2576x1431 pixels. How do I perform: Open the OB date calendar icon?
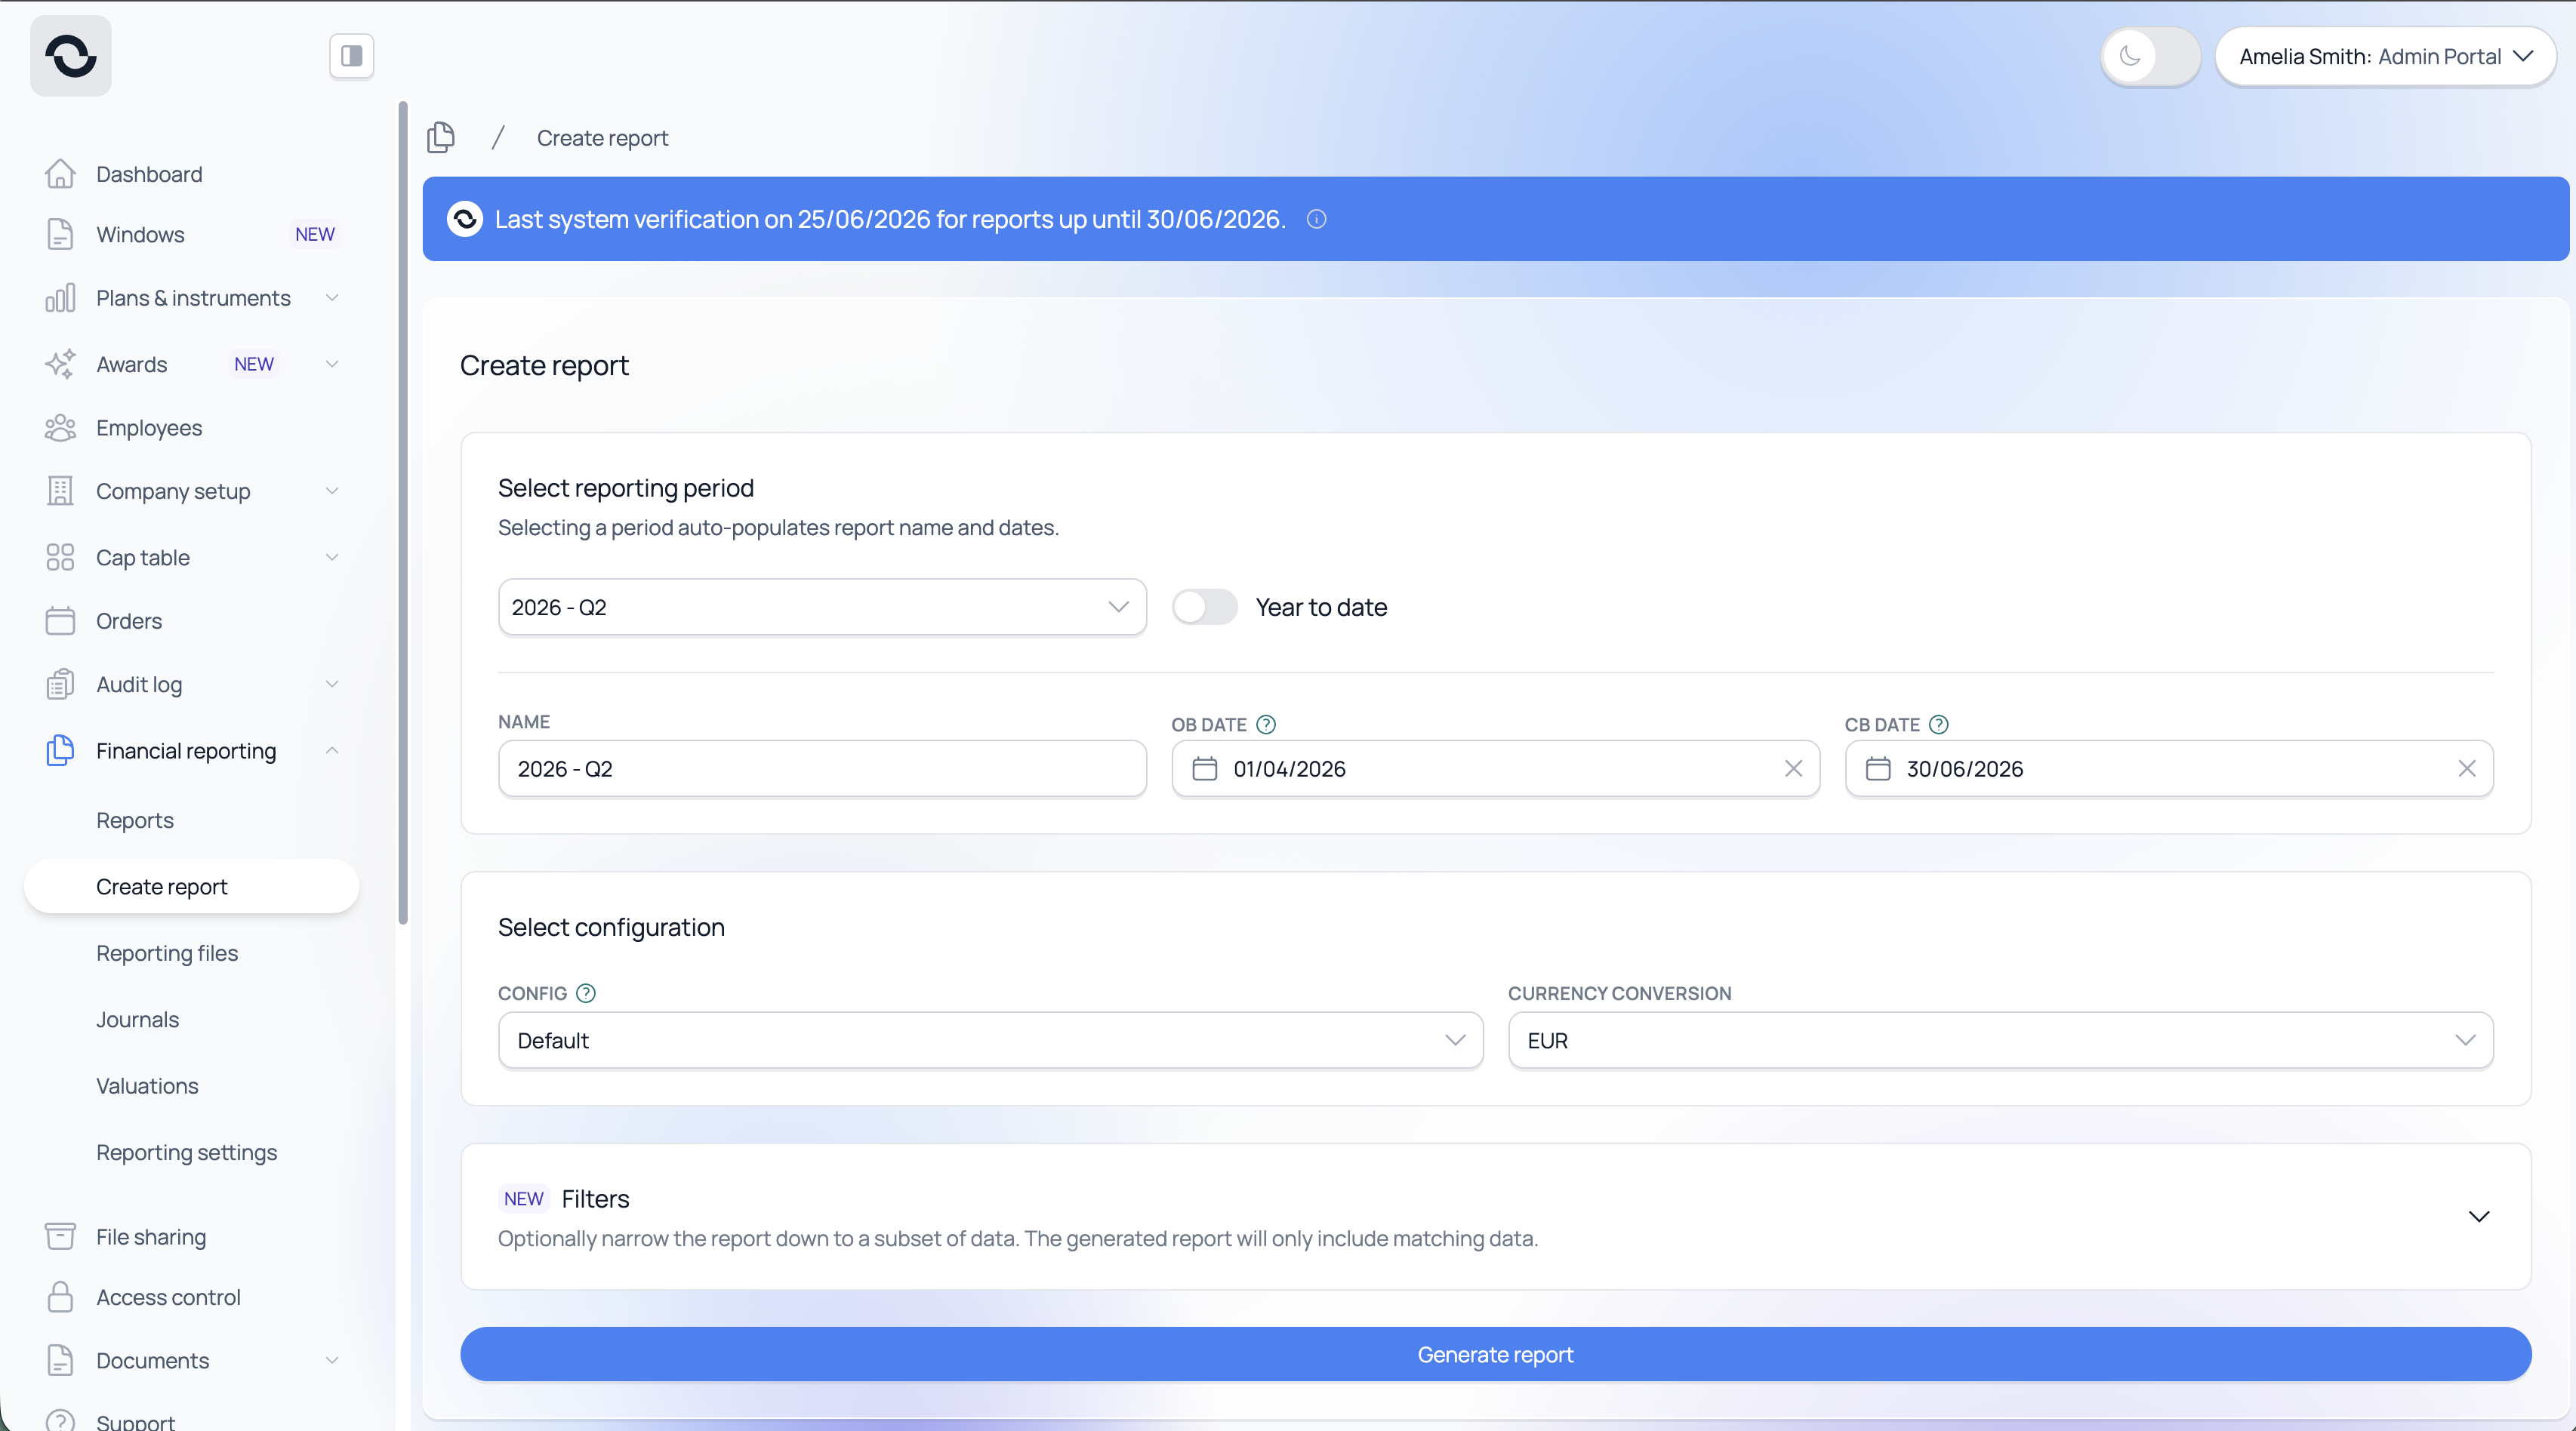[x=1205, y=768]
